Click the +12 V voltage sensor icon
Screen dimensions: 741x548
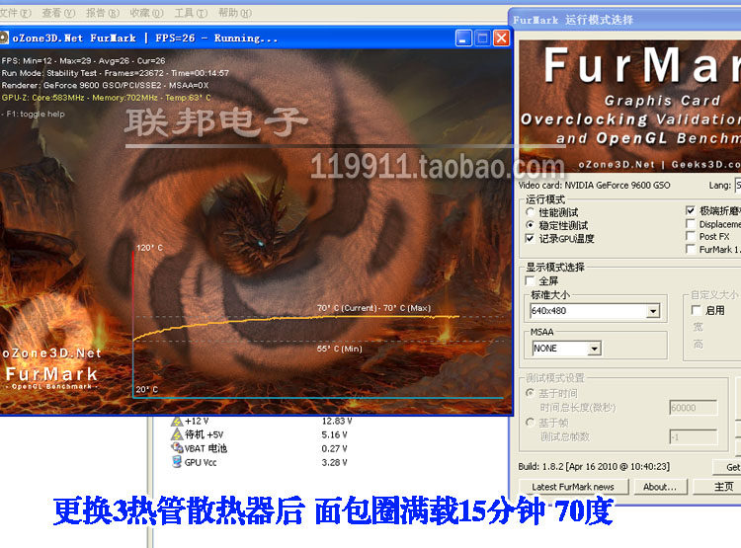click(x=177, y=421)
